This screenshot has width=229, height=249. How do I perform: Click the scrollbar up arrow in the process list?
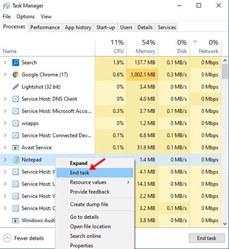click(x=225, y=61)
